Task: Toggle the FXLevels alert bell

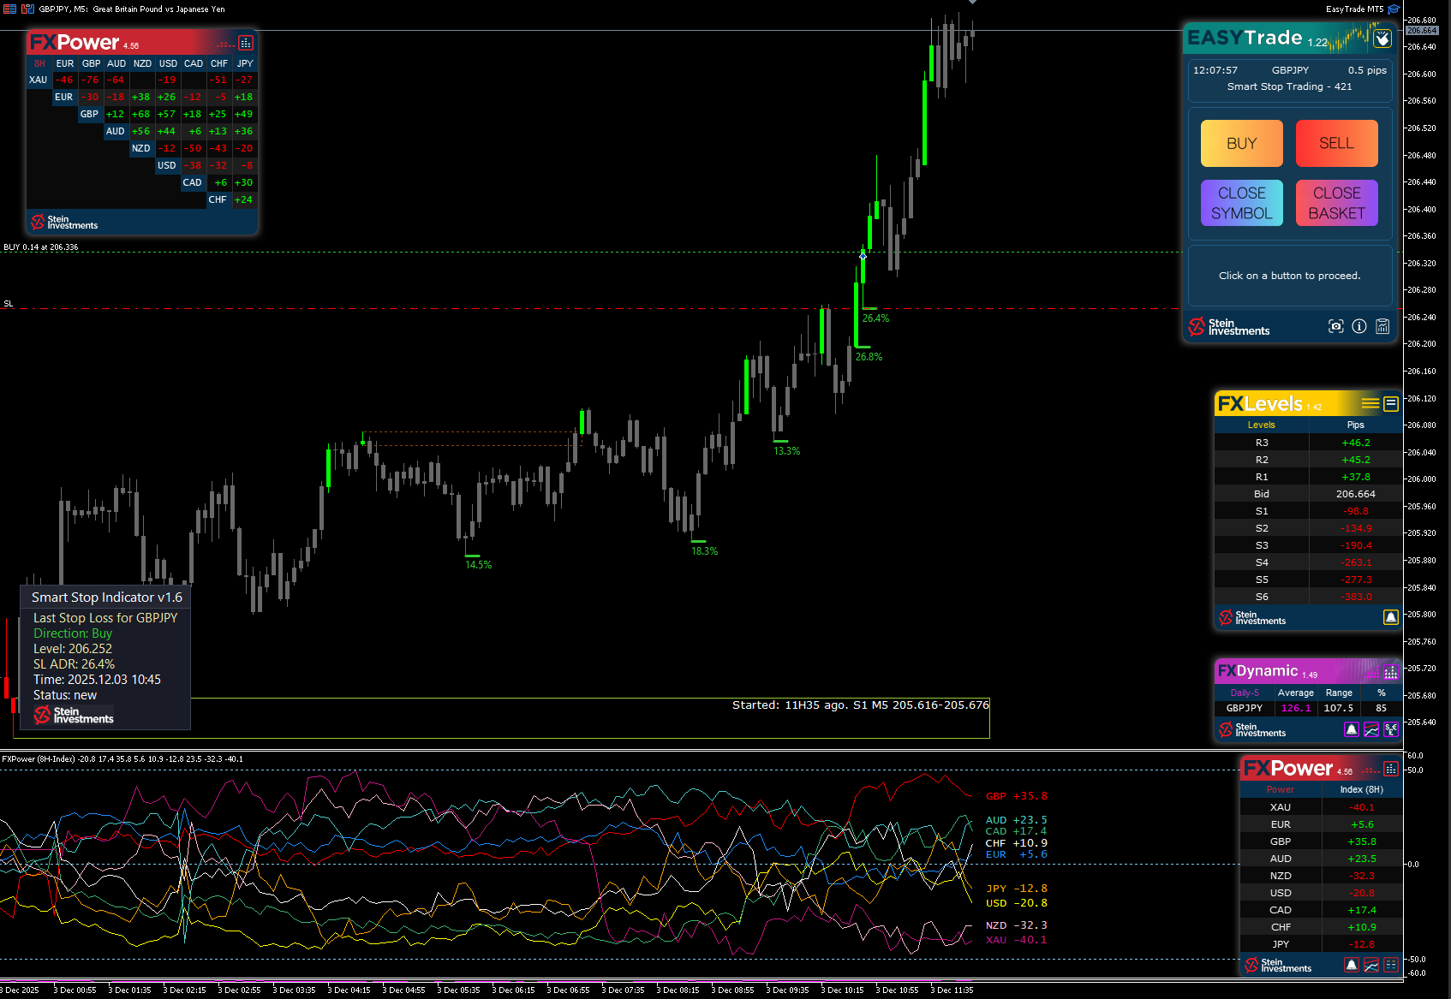Action: (1391, 617)
